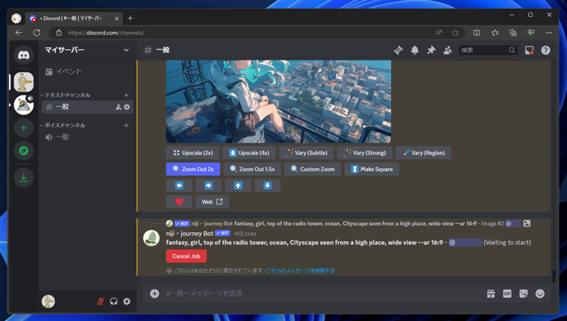Open user settings gear icon
Image resolution: width=567 pixels, height=321 pixels.
(127, 301)
